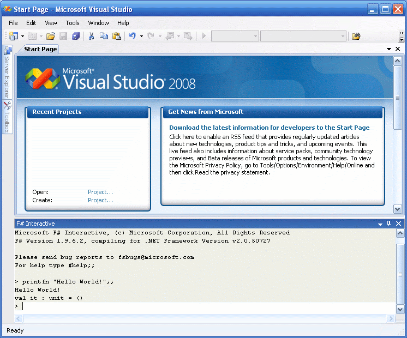The image size is (407, 338).
Task: Click the Save All toolbar icon
Action: point(76,36)
